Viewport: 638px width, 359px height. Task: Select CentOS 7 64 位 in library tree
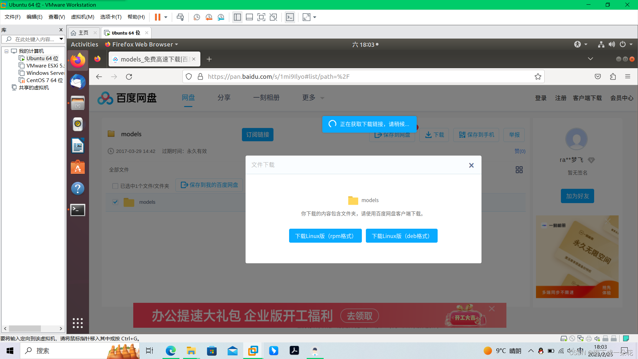coord(41,80)
